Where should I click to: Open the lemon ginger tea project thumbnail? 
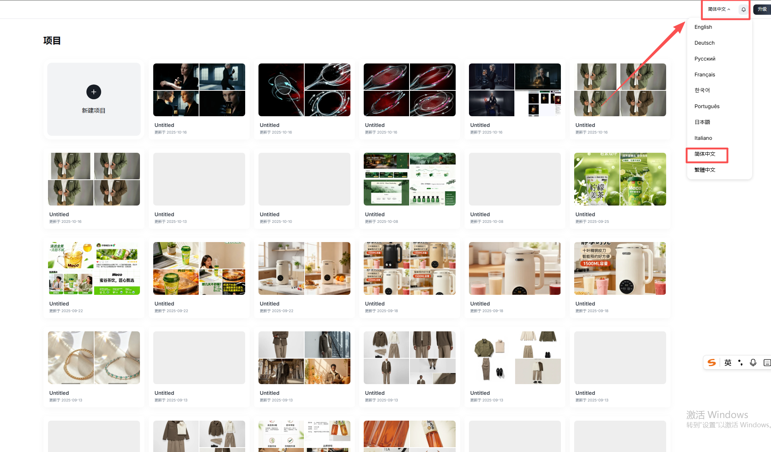point(620,179)
